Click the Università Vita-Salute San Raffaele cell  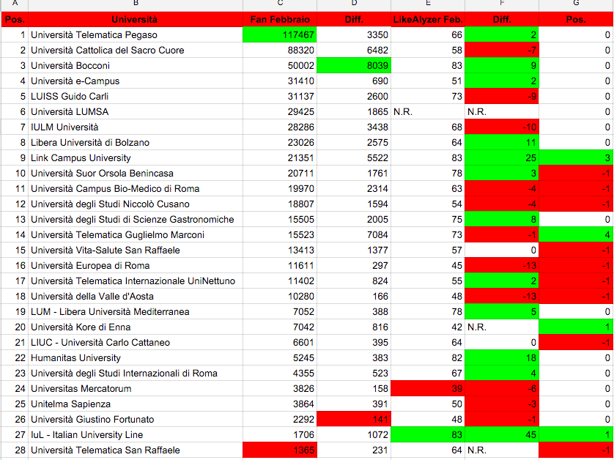pos(136,250)
